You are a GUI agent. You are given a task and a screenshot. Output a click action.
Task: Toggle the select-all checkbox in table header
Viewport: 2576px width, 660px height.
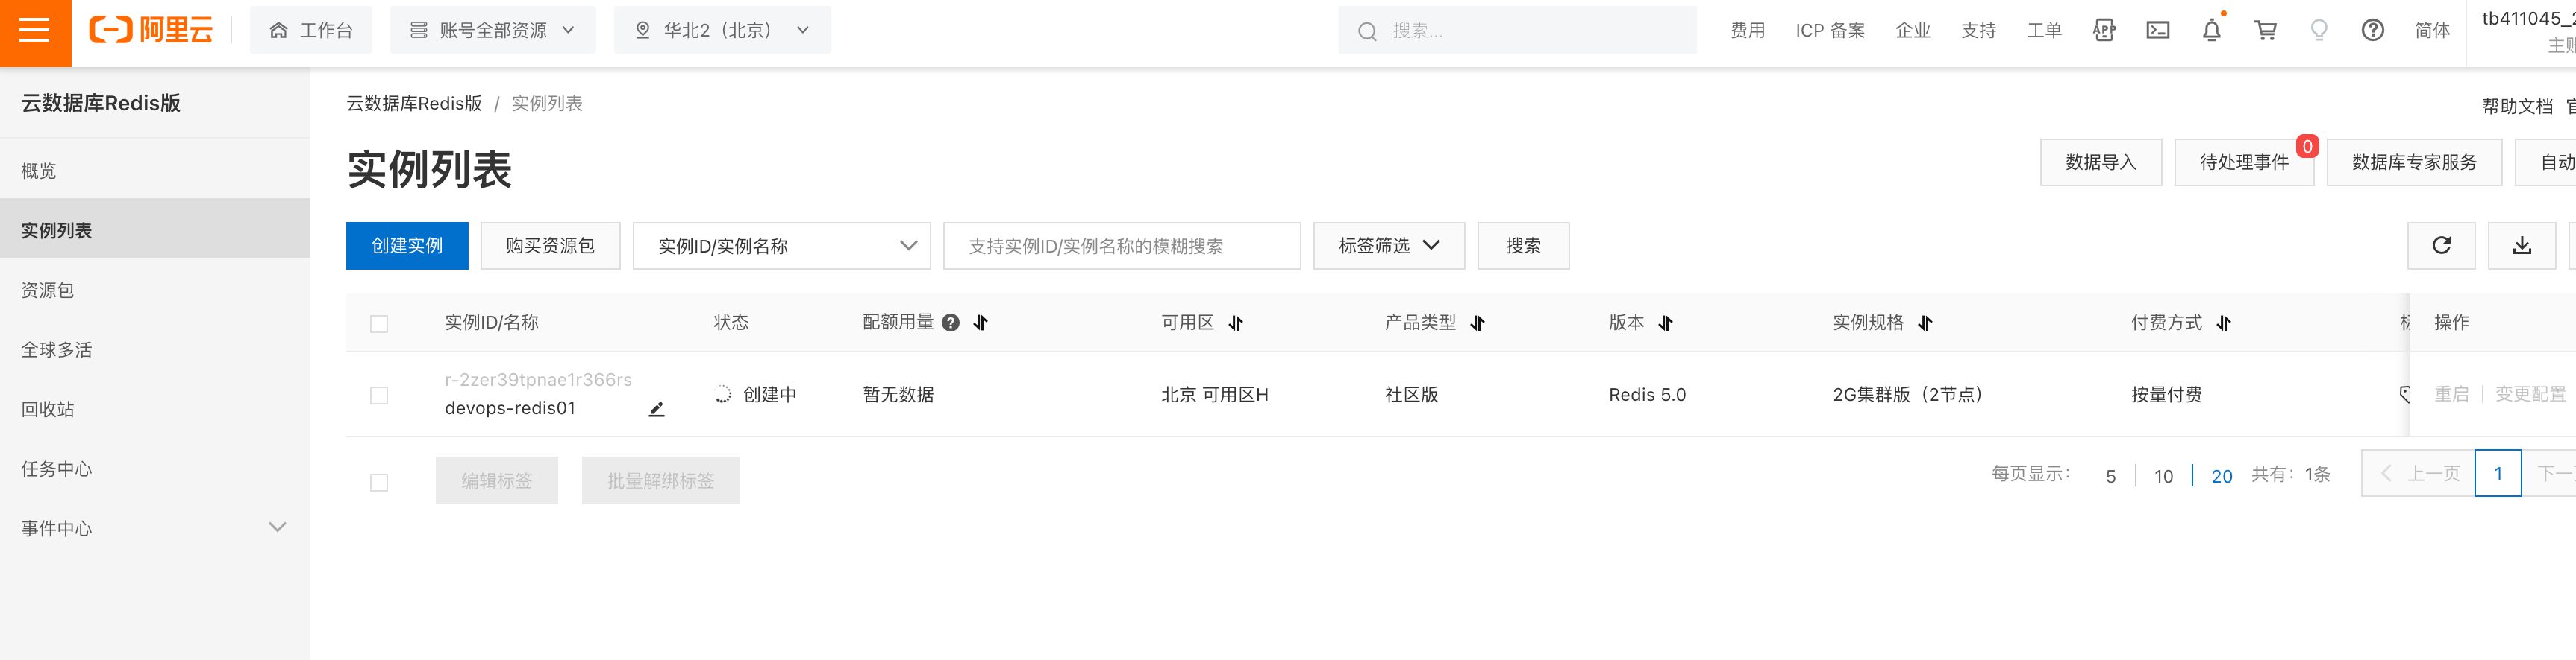coord(379,323)
